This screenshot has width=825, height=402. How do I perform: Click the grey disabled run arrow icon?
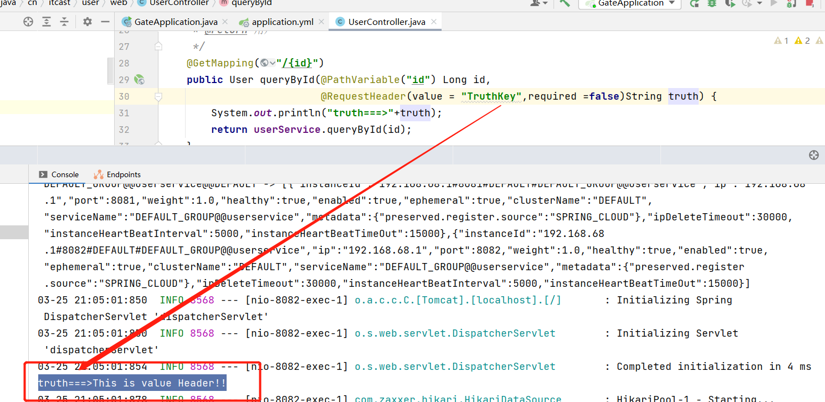(x=774, y=3)
